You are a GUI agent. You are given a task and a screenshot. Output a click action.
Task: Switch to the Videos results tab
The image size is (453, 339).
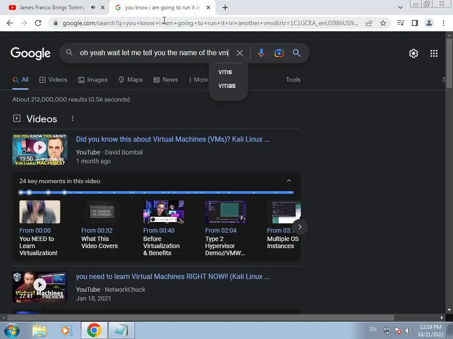(53, 80)
